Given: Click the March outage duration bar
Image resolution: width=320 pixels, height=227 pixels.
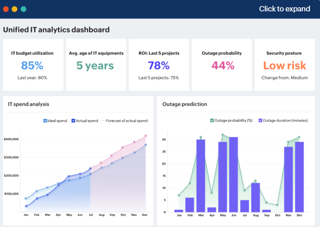Looking at the screenshot, I should 201,175.
